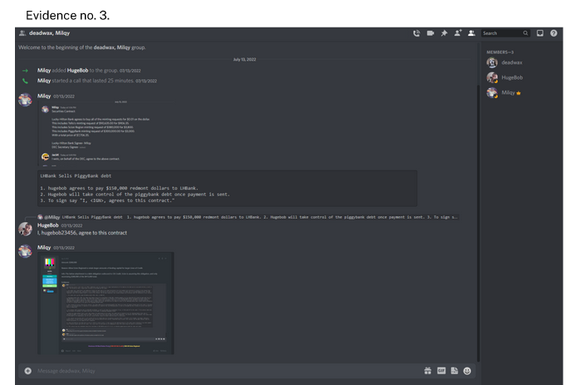This screenshot has width=575, height=385.
Task: Open the help question mark icon
Action: tap(553, 33)
